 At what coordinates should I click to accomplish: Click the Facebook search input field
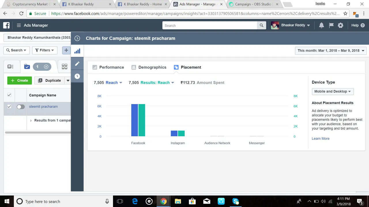coord(210,25)
